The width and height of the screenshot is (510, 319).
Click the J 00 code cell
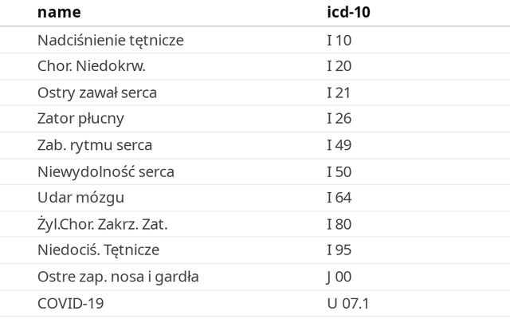coord(339,277)
